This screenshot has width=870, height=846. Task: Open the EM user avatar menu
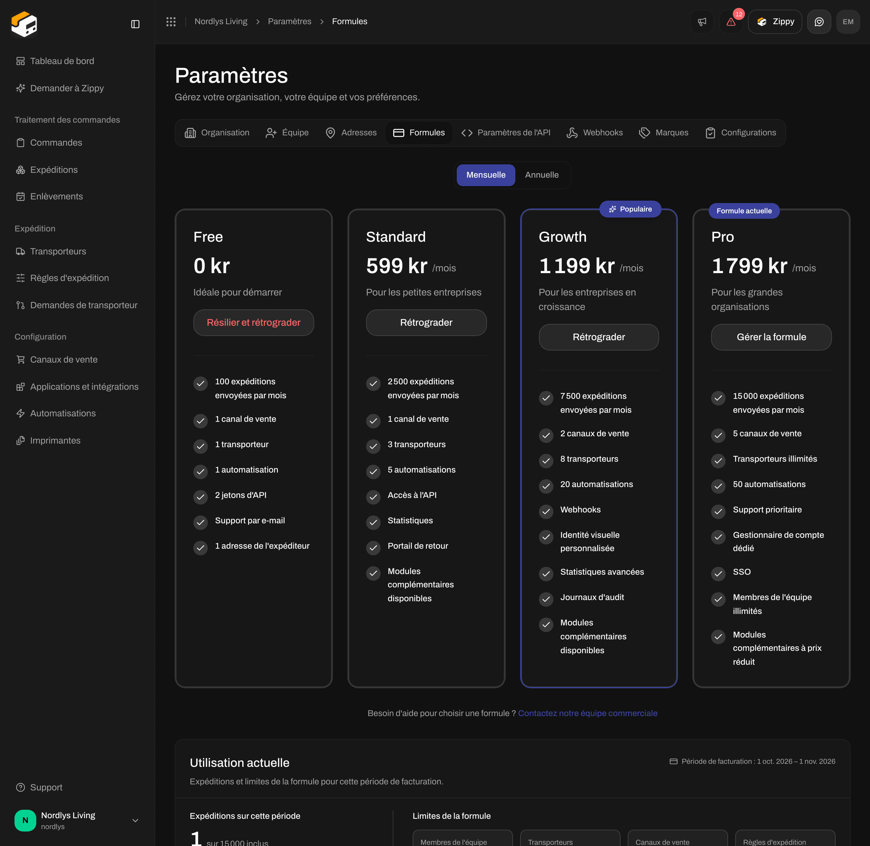[848, 22]
